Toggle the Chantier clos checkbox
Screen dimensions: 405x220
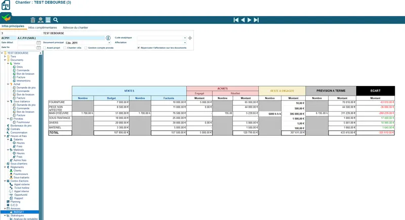coord(65,48)
